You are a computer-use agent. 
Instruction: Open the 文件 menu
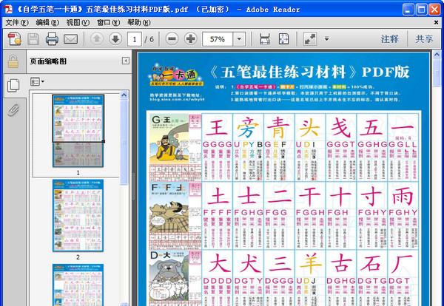pyautogui.click(x=17, y=23)
